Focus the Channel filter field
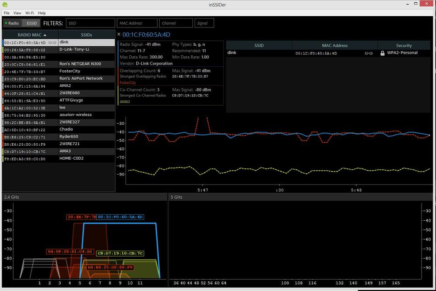 click(x=176, y=23)
